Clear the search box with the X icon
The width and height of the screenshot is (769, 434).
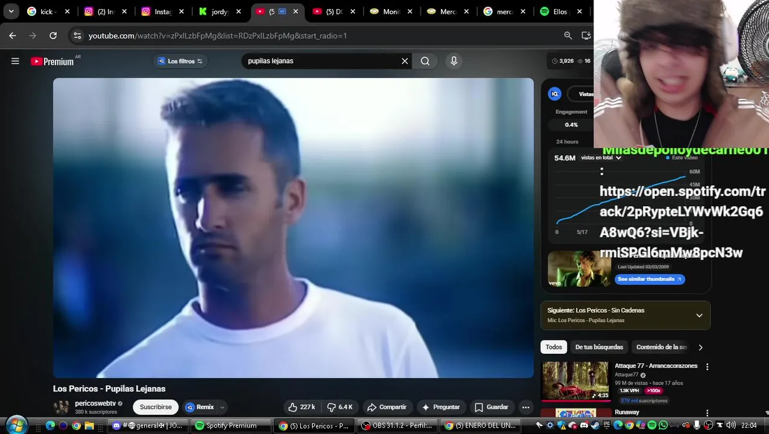point(405,61)
